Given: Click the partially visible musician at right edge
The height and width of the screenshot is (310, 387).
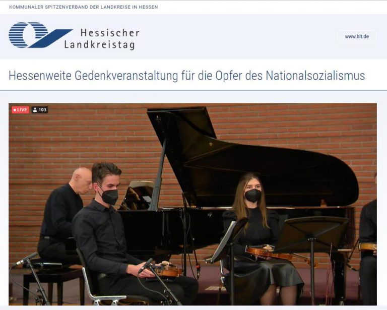Looking at the screenshot, I should tap(368, 242).
